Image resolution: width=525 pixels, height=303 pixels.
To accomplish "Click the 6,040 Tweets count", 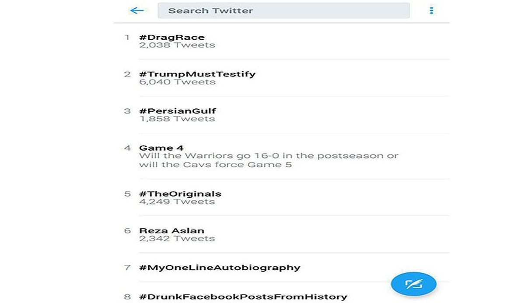I will (x=177, y=82).
